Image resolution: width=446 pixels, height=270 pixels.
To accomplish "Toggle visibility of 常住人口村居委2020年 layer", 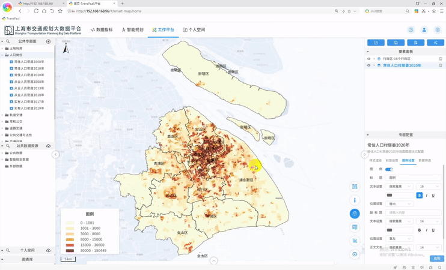I will click(369, 65).
